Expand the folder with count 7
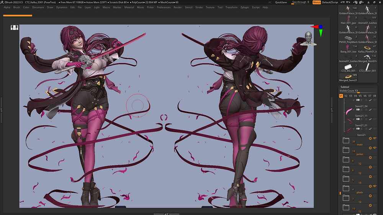 coord(346,198)
